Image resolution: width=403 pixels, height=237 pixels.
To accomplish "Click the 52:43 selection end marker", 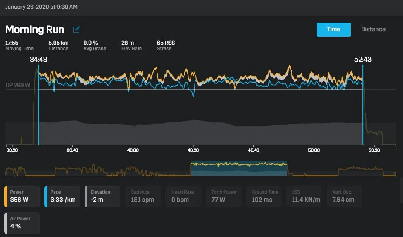I will click(x=362, y=60).
